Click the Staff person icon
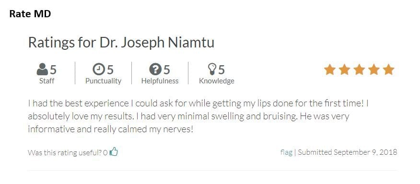 (42, 69)
